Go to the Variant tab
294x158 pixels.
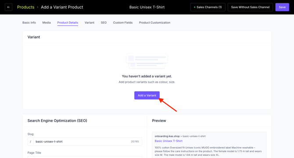tap(90, 23)
